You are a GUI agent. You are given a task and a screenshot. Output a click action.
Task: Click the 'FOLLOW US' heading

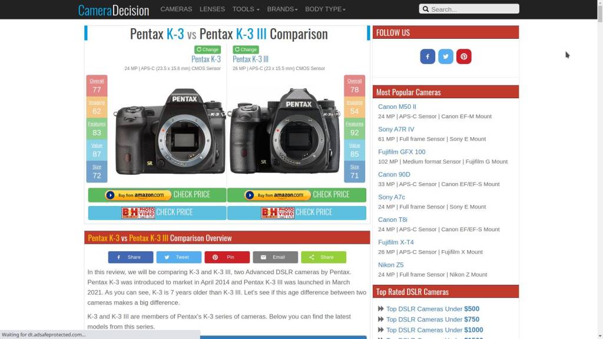[x=393, y=33]
